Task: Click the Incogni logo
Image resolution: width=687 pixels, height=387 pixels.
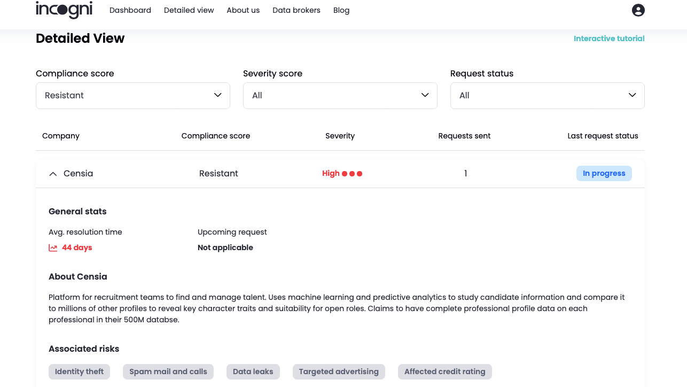Action: pos(64,10)
